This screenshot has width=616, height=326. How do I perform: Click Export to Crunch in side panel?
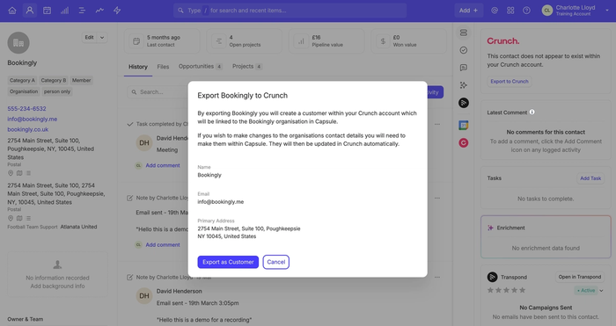coord(510,82)
